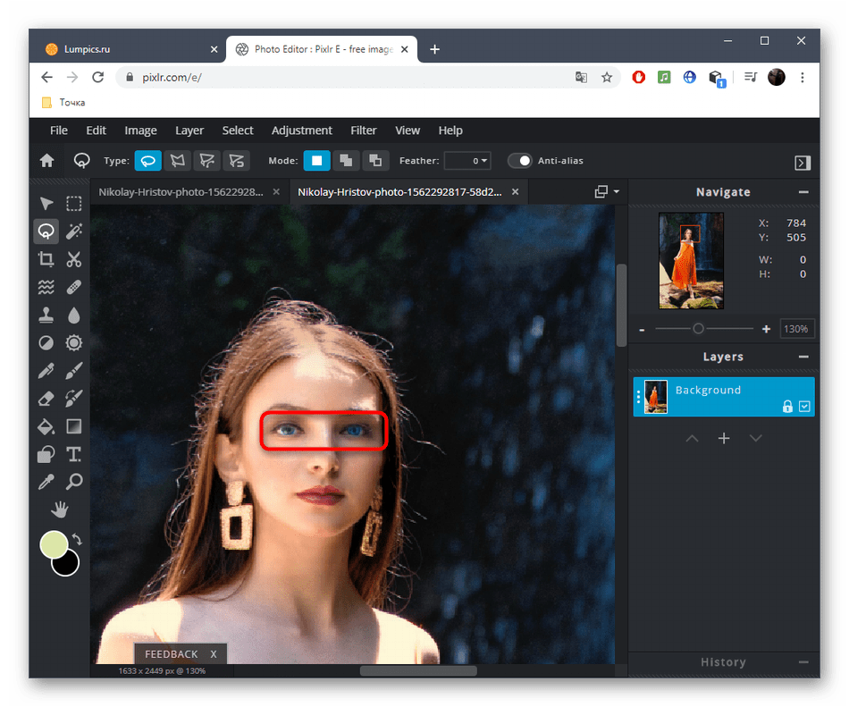Add a new layer with plus button
849x707 pixels.
724,438
